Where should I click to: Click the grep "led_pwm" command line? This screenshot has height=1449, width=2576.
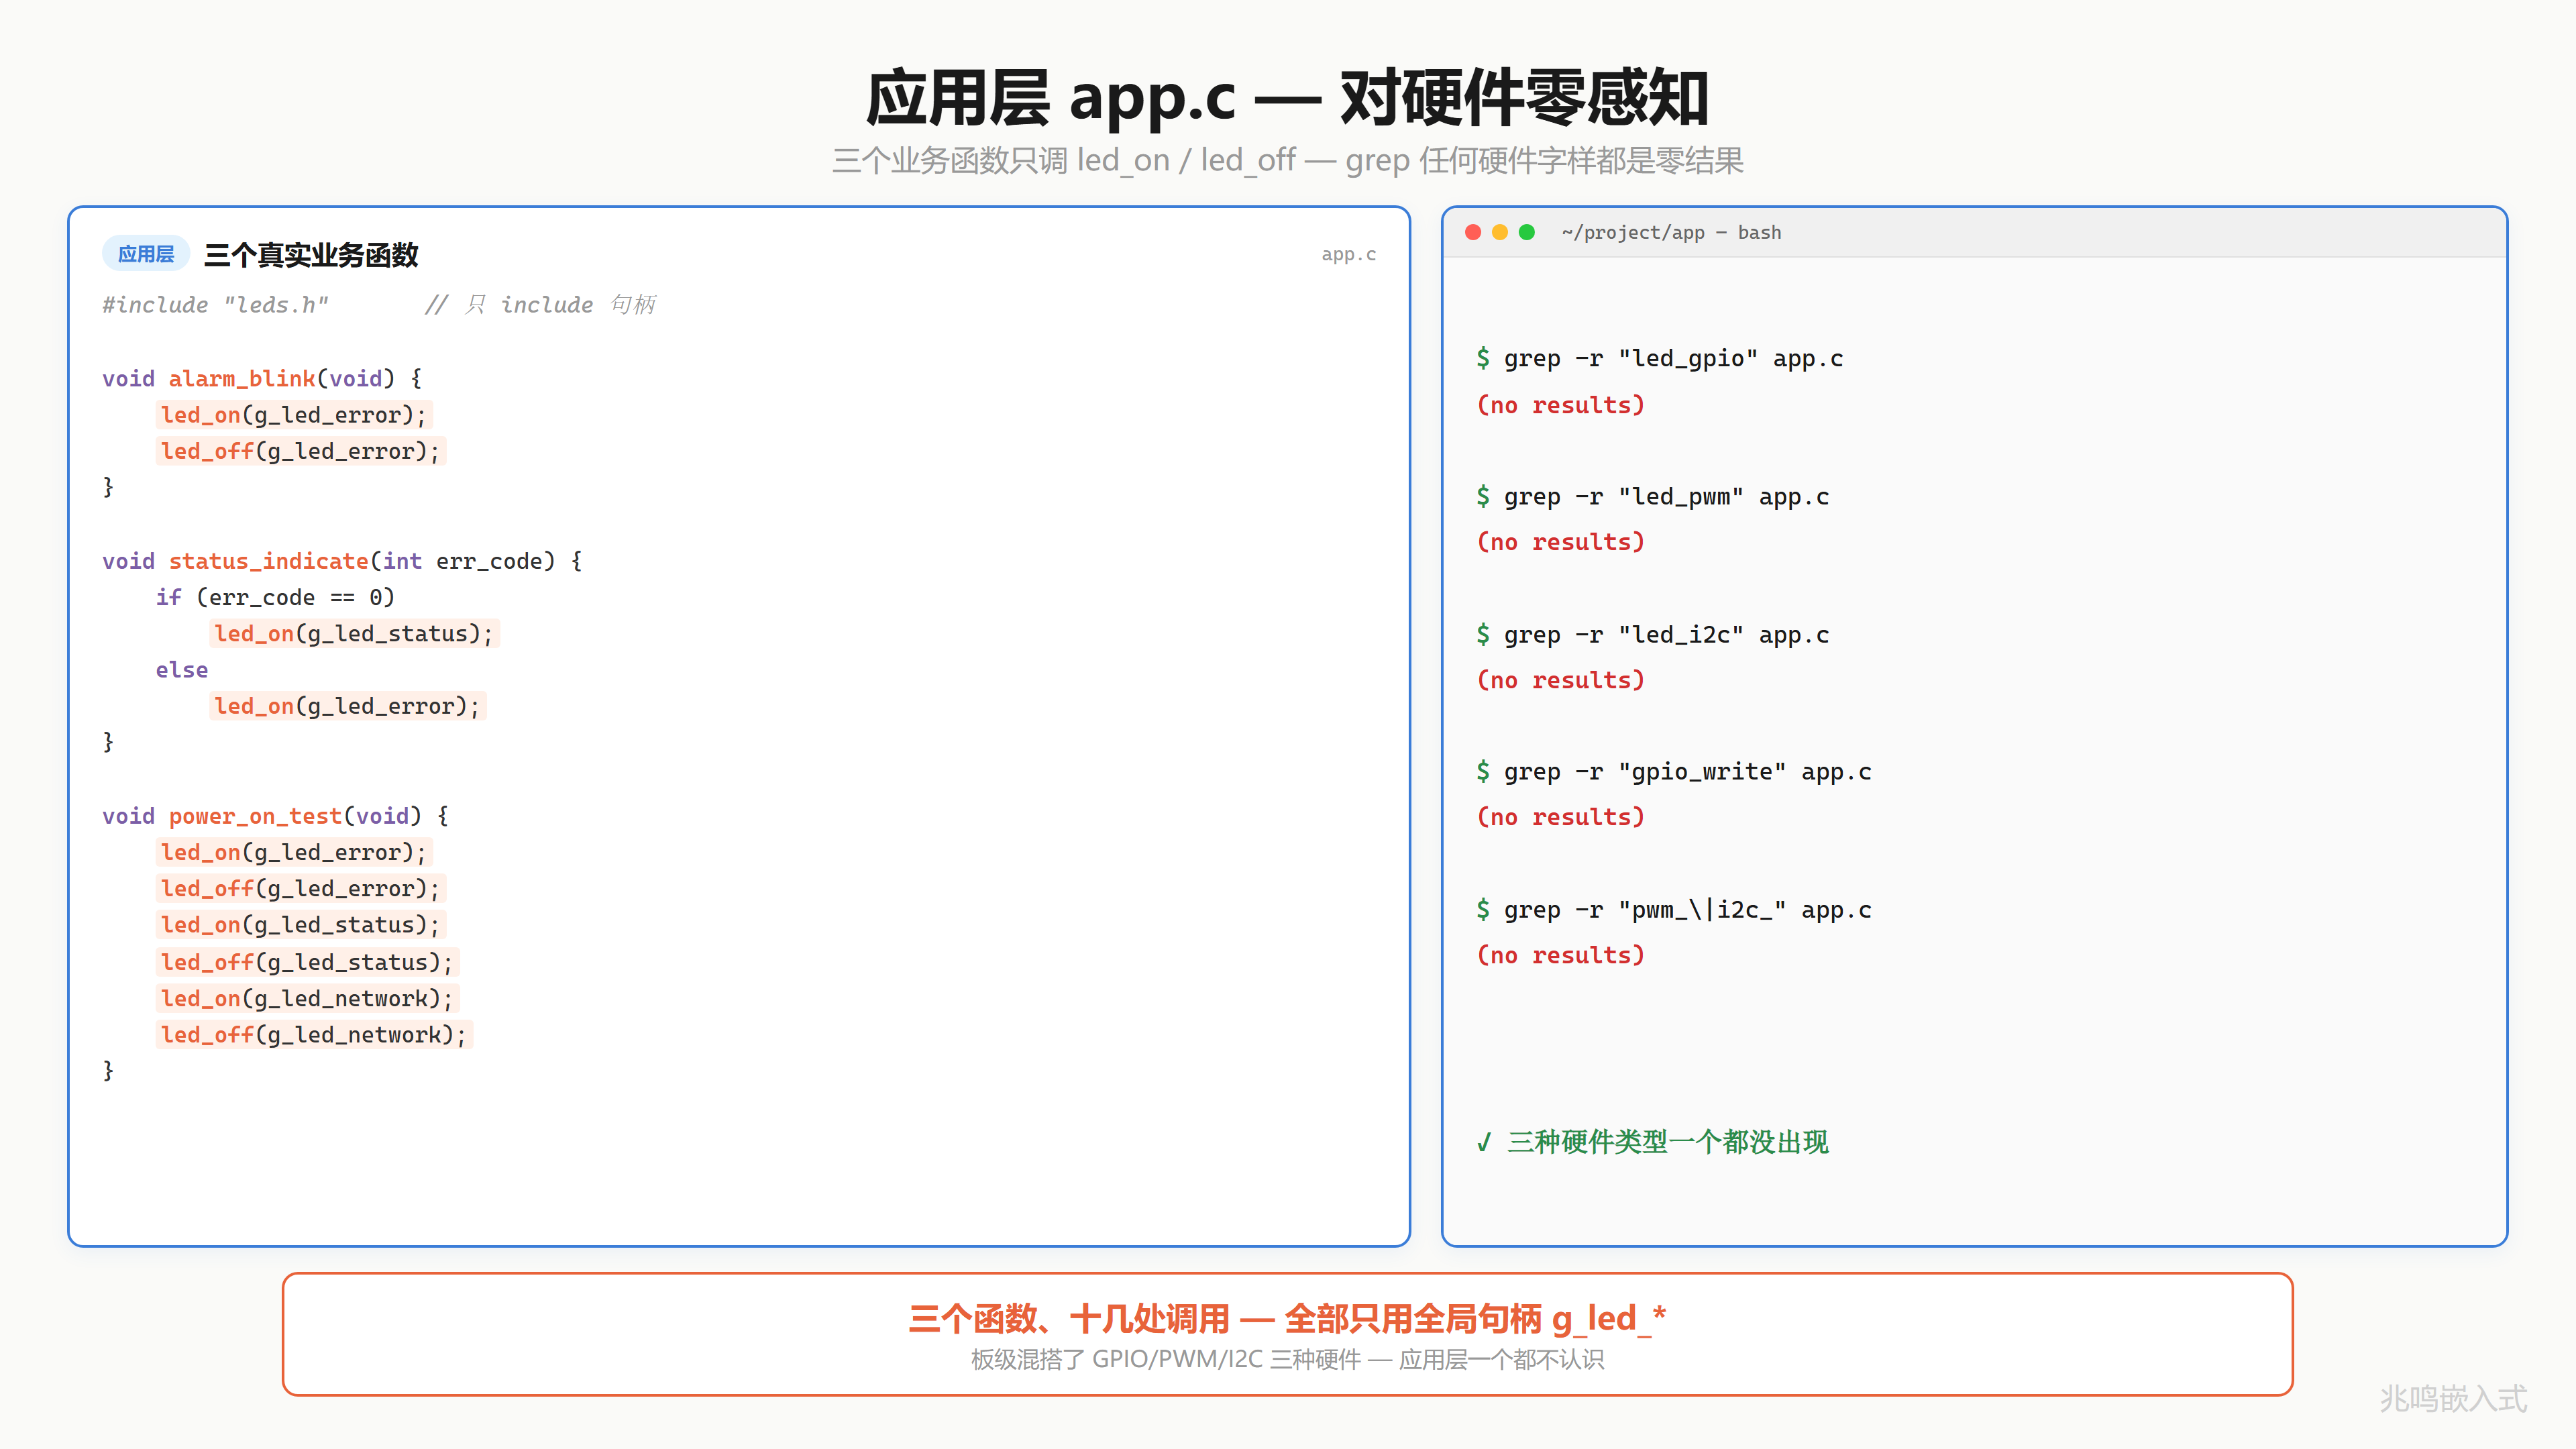1652,497
